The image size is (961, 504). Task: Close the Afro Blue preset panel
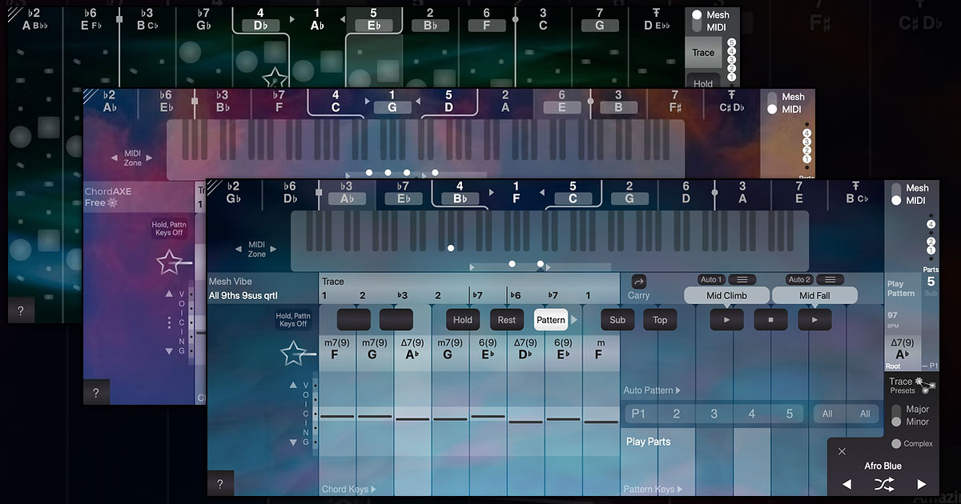[x=842, y=451]
